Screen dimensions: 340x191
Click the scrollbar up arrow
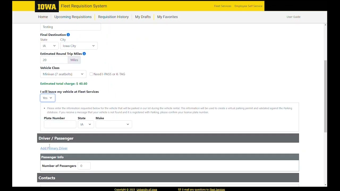point(325,25)
